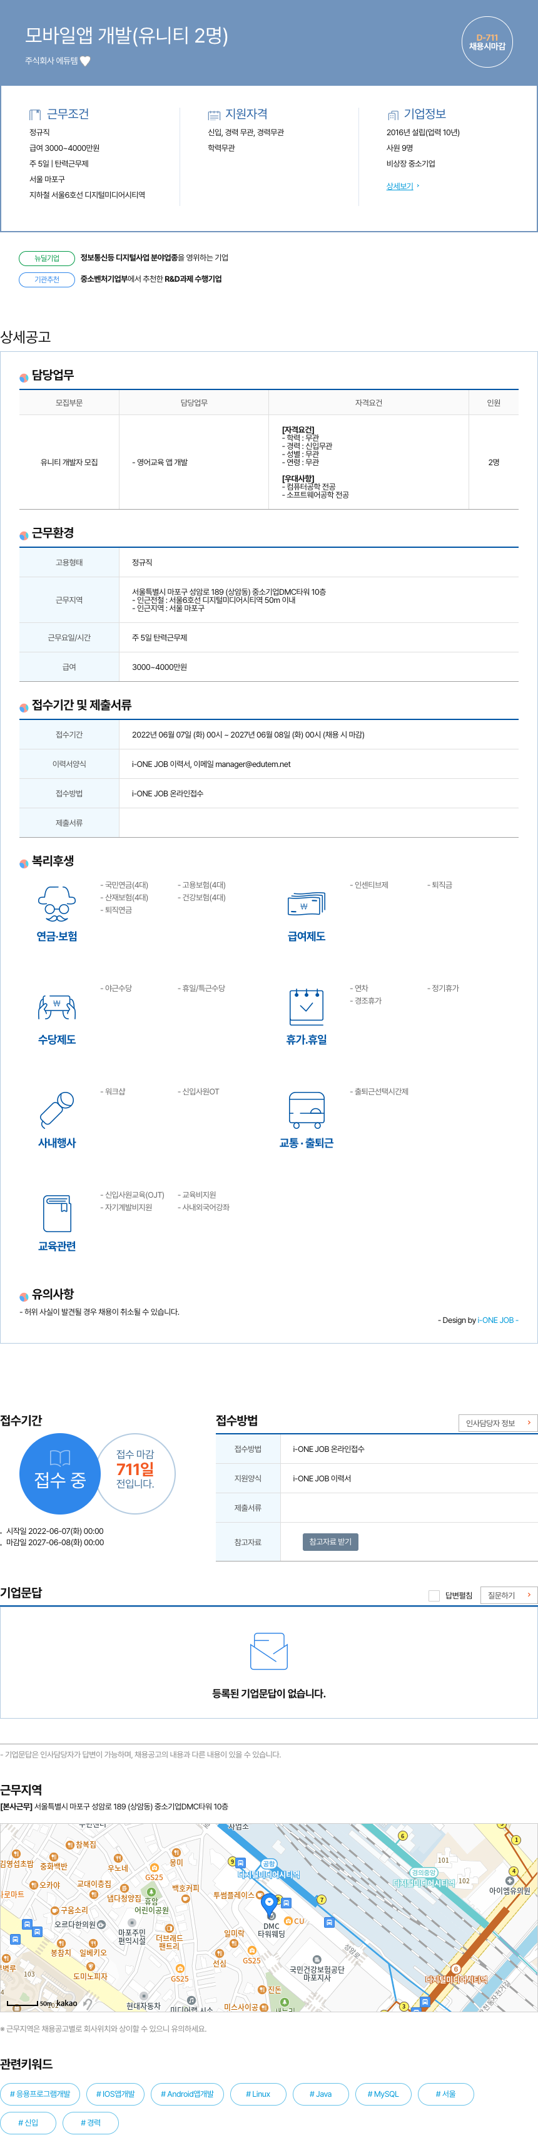Image resolution: width=538 pixels, height=2135 pixels.
Task: Click the 접수 중 status circle
Action: coord(59,1474)
